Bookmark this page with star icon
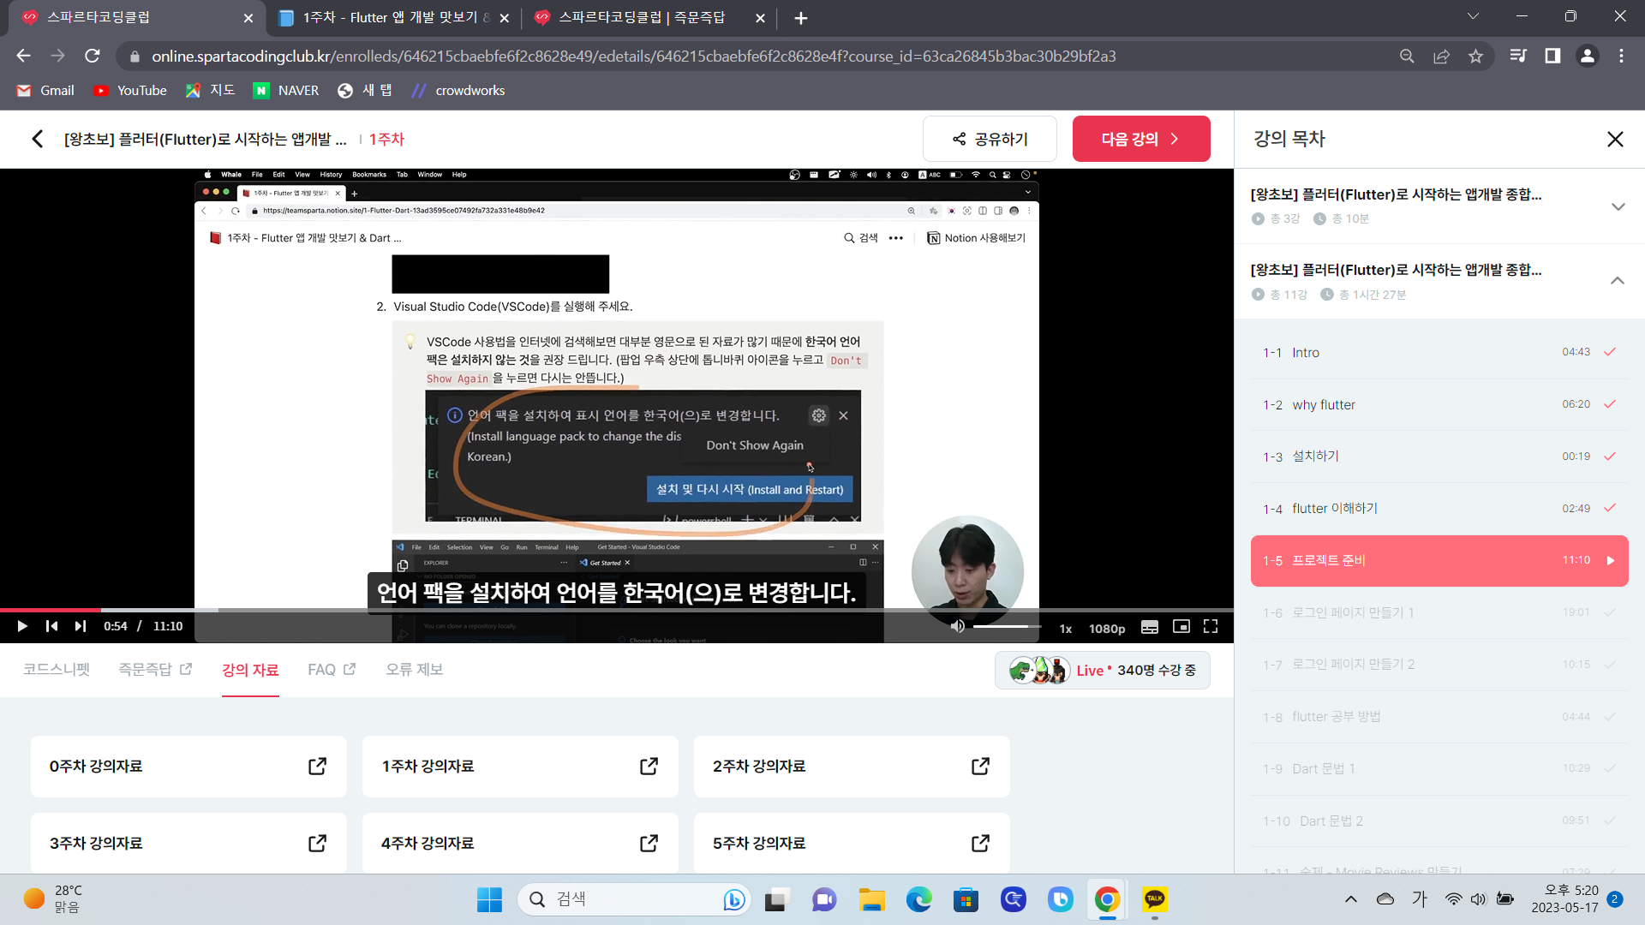1645x925 pixels. click(x=1475, y=56)
